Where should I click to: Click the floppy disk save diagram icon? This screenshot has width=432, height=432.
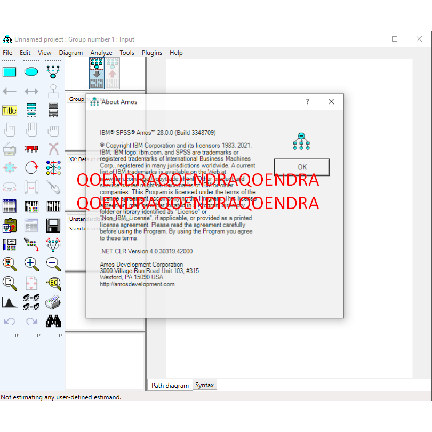click(53, 225)
